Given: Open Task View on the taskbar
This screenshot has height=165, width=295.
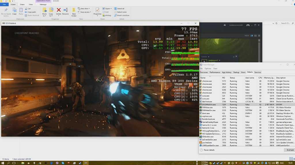Looking at the screenshot, I should (x=14, y=163).
